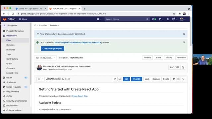The width and height of the screenshot is (212, 119).
Task: Open the create new plus dropdown
Action: (99, 19)
